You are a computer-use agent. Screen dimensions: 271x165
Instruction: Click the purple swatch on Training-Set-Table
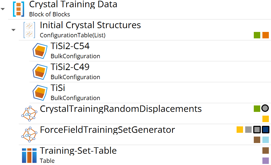click(x=266, y=161)
